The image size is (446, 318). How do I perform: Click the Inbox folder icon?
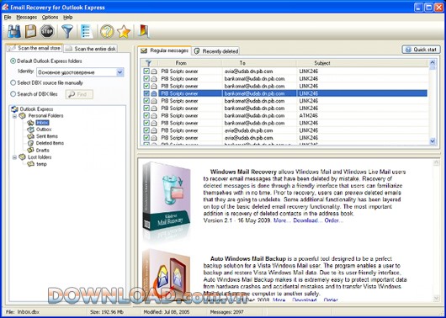pos(31,123)
